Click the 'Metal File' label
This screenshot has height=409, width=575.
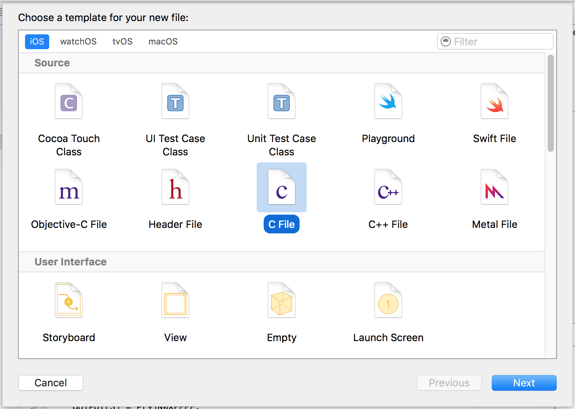coord(495,224)
